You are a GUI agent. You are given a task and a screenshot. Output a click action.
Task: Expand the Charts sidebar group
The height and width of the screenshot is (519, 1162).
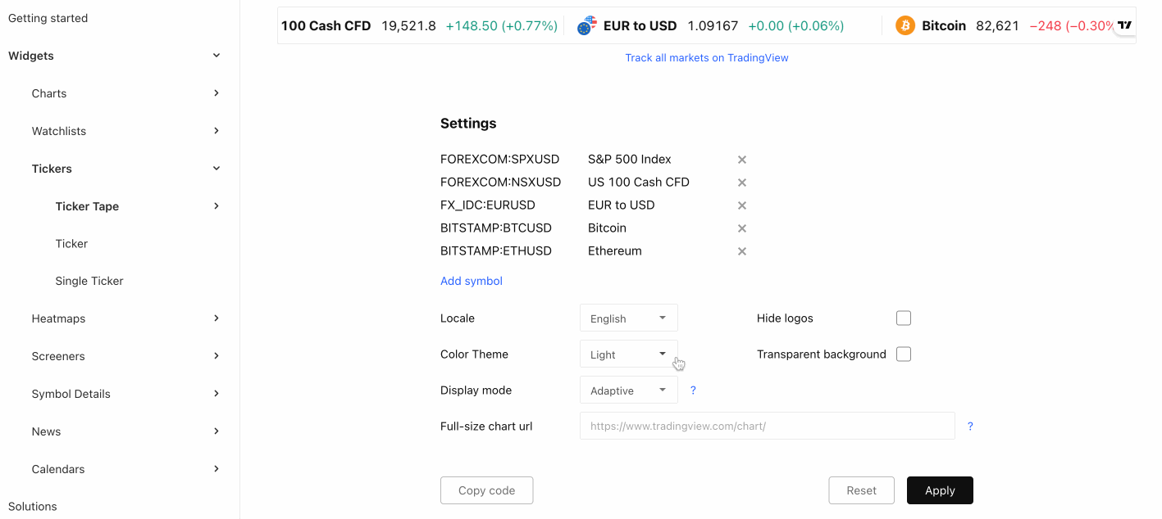click(x=216, y=93)
